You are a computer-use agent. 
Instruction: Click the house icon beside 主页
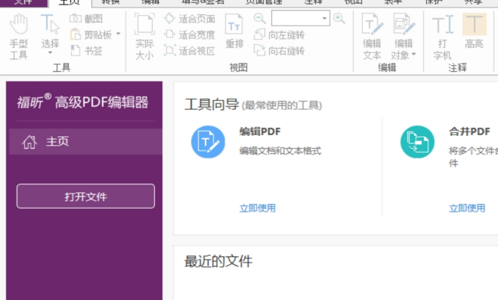coord(29,142)
